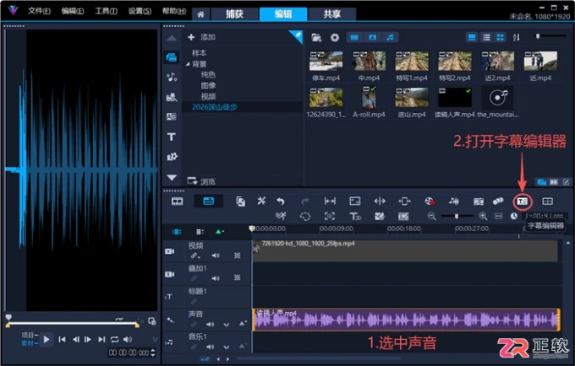This screenshot has width=575, height=366.
Task: Click the zoom out magnifier
Action: click(431, 217)
